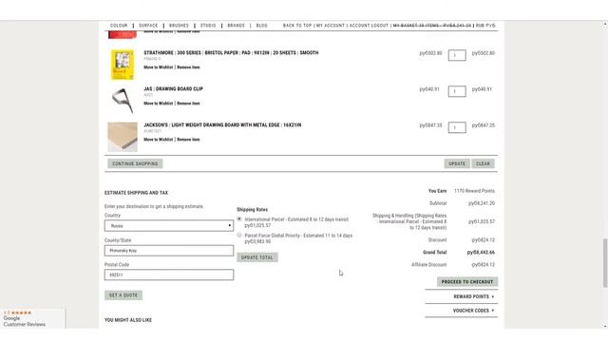Go to the Blog page
The width and height of the screenshot is (608, 342).
(x=262, y=26)
